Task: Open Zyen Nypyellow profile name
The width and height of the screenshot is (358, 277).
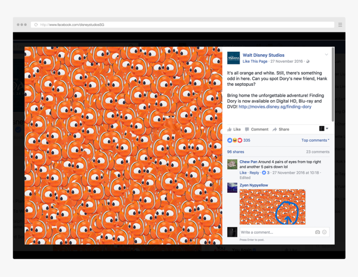Action: 254,185
